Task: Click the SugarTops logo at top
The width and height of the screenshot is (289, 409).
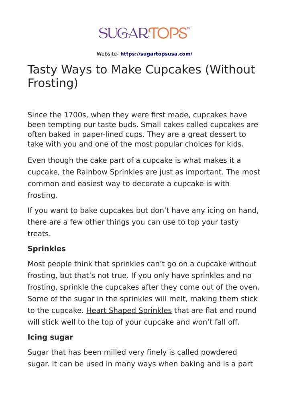Action: click(x=144, y=33)
